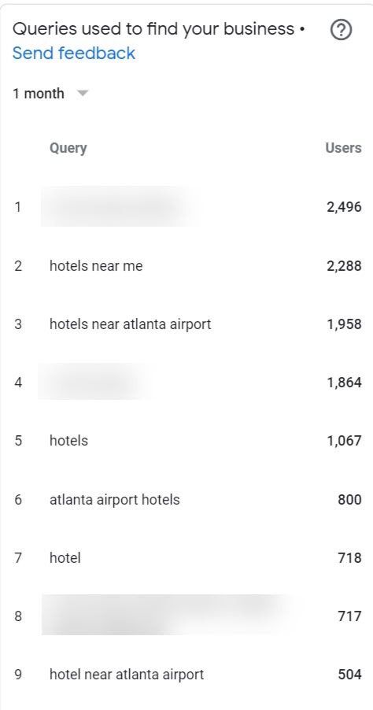
Task: Select the 'hotel near atlanta airport' query
Action: click(x=127, y=675)
